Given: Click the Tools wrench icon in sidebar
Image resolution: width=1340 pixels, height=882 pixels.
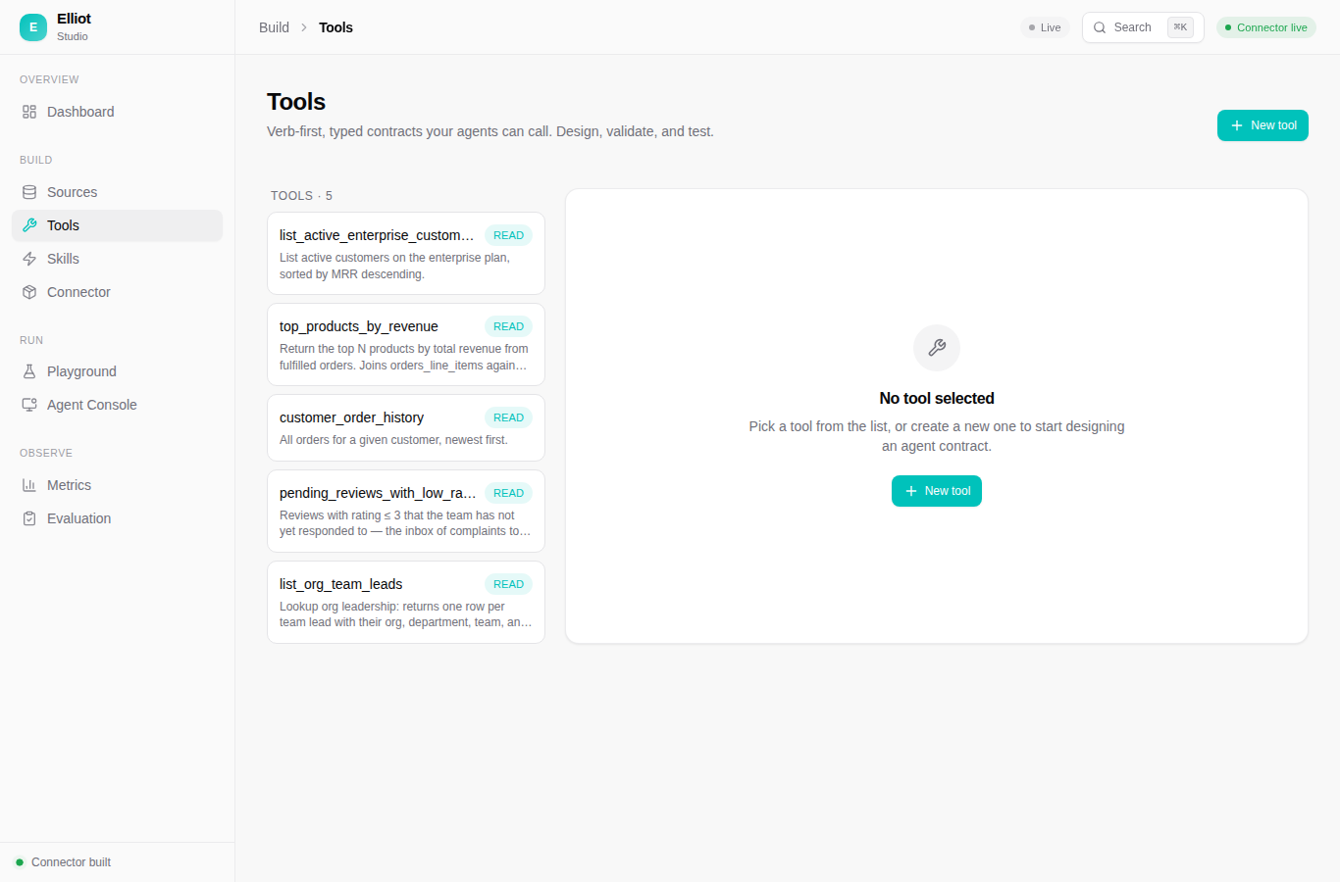Looking at the screenshot, I should click(29, 225).
